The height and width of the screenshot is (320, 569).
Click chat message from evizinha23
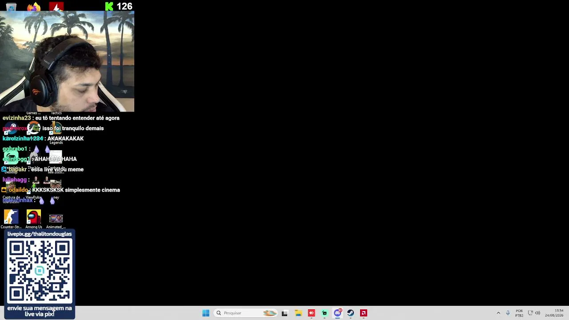click(x=61, y=118)
